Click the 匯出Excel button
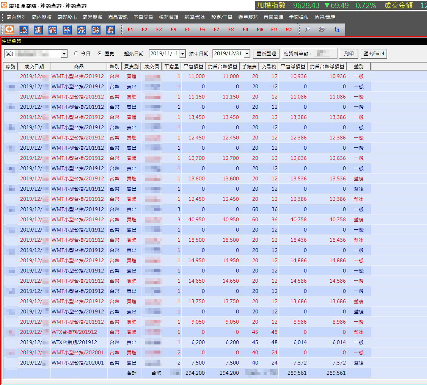427x385 pixels. pos(374,53)
